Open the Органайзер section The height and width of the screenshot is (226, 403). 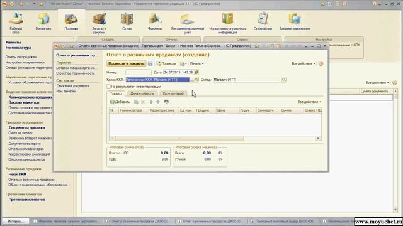coord(263,22)
